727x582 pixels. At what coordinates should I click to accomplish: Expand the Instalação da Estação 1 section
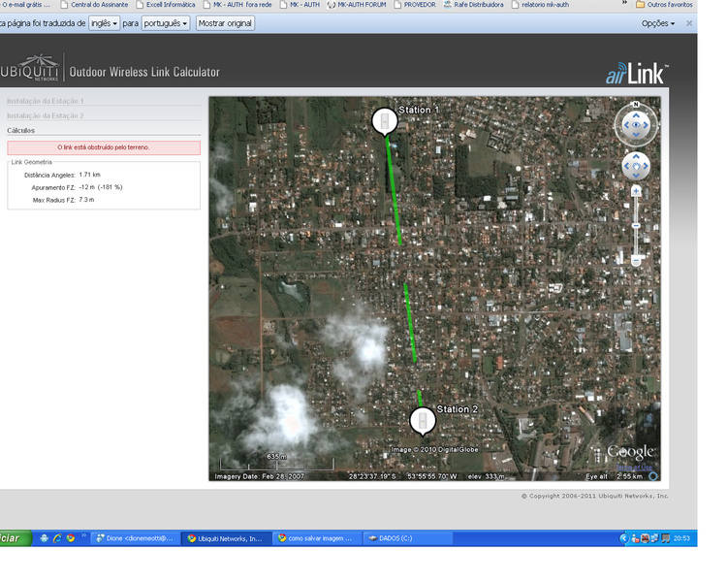(x=46, y=101)
